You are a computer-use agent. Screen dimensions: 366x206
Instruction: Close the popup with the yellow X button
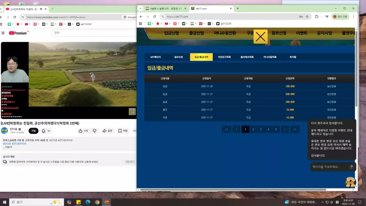coord(261,37)
